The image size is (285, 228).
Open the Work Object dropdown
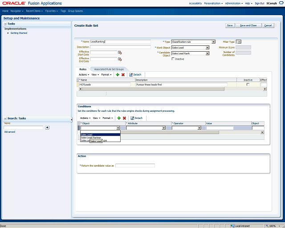[207, 48]
